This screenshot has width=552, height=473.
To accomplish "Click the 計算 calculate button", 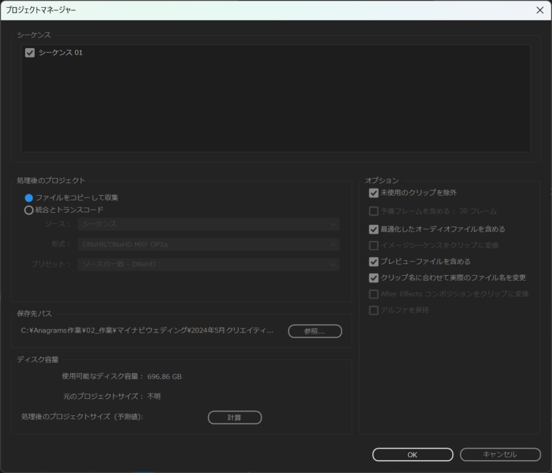I will (235, 417).
